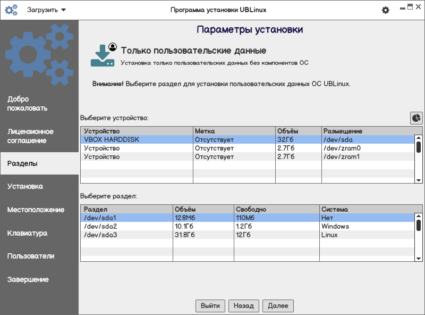Click the partition list scrollbar thumb
The image size is (425, 315).
point(419,225)
